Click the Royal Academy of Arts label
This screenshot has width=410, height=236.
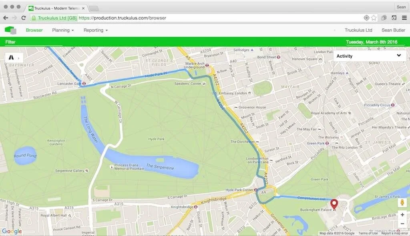(329, 113)
